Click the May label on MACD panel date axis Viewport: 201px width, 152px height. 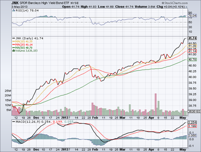coord(183,149)
